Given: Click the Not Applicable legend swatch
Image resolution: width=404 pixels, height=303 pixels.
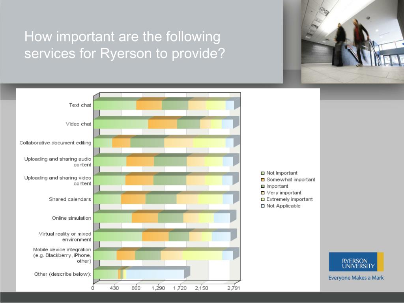Looking at the screenshot, I should pyautogui.click(x=262, y=206).
